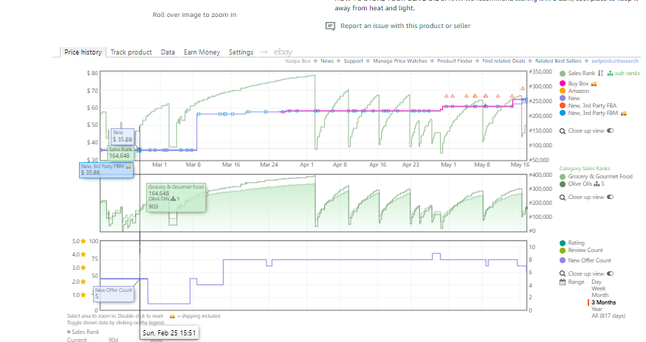The width and height of the screenshot is (646, 342).
Task: Click the Olive Oils sub-rank hierarchy icon
Action: (x=597, y=184)
